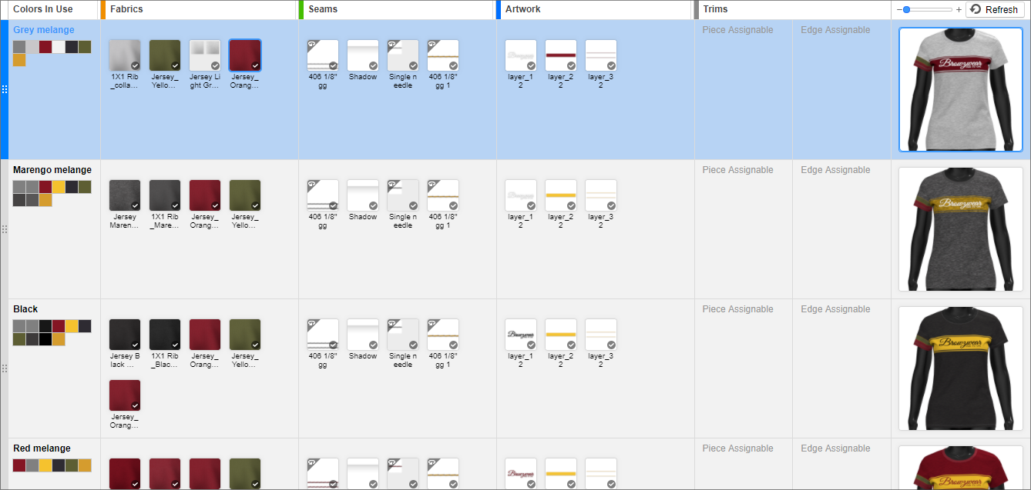The height and width of the screenshot is (490, 1031).
Task: Select 1X1 Rib_Marengo fabric swatch
Action: (x=165, y=195)
